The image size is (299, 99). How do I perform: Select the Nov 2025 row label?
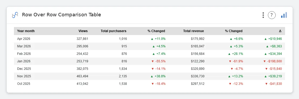click(x=24, y=76)
